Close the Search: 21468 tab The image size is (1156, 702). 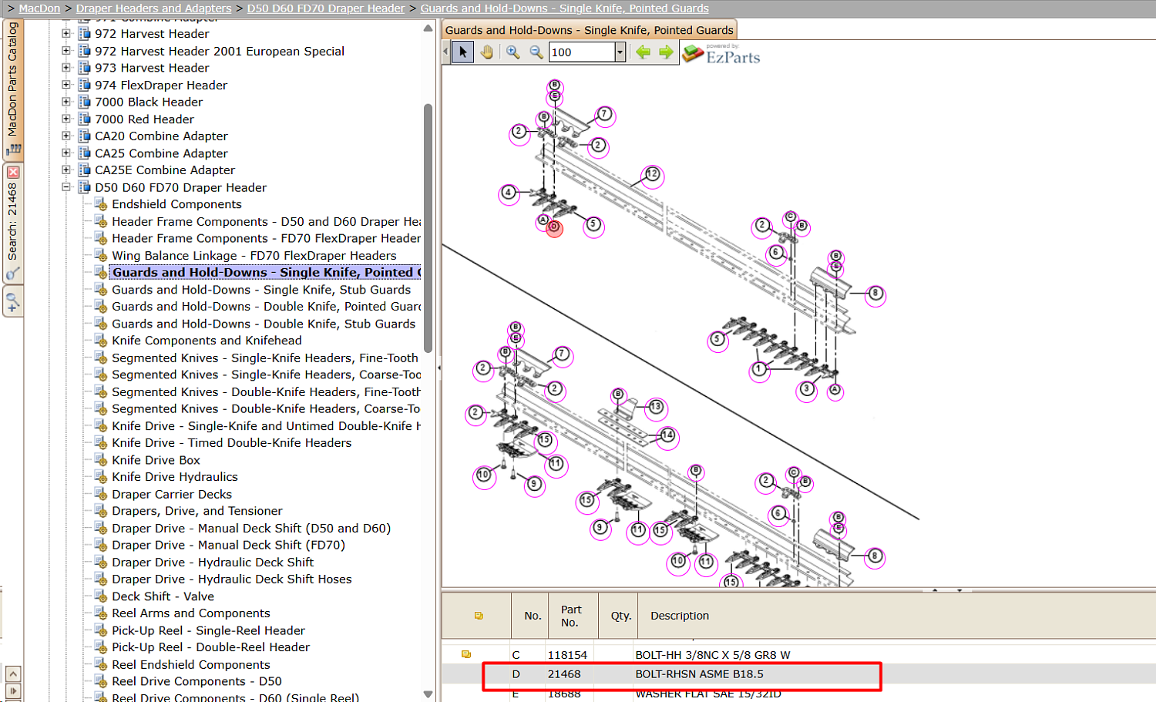(x=13, y=173)
